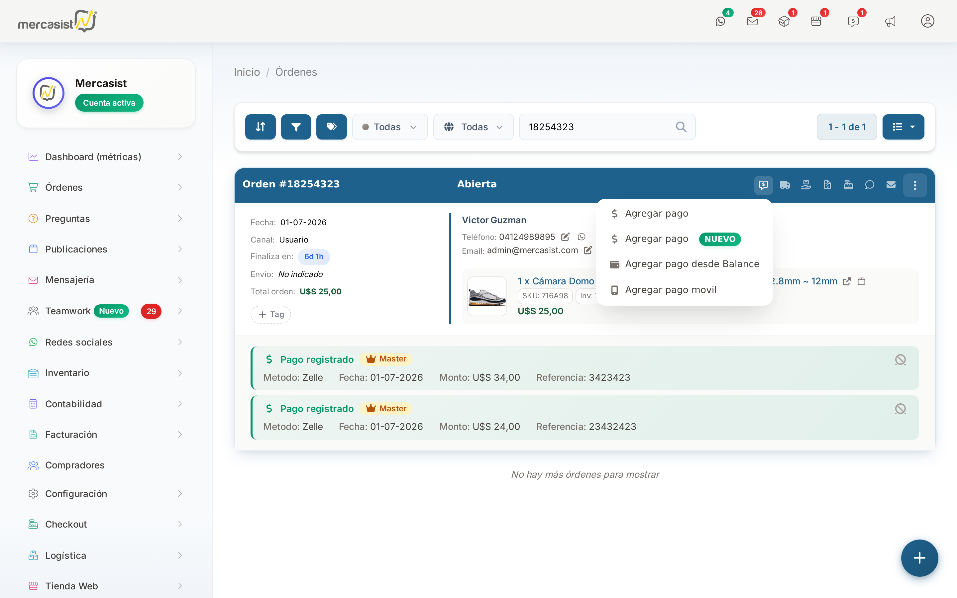Open the status Todas dropdown

390,127
